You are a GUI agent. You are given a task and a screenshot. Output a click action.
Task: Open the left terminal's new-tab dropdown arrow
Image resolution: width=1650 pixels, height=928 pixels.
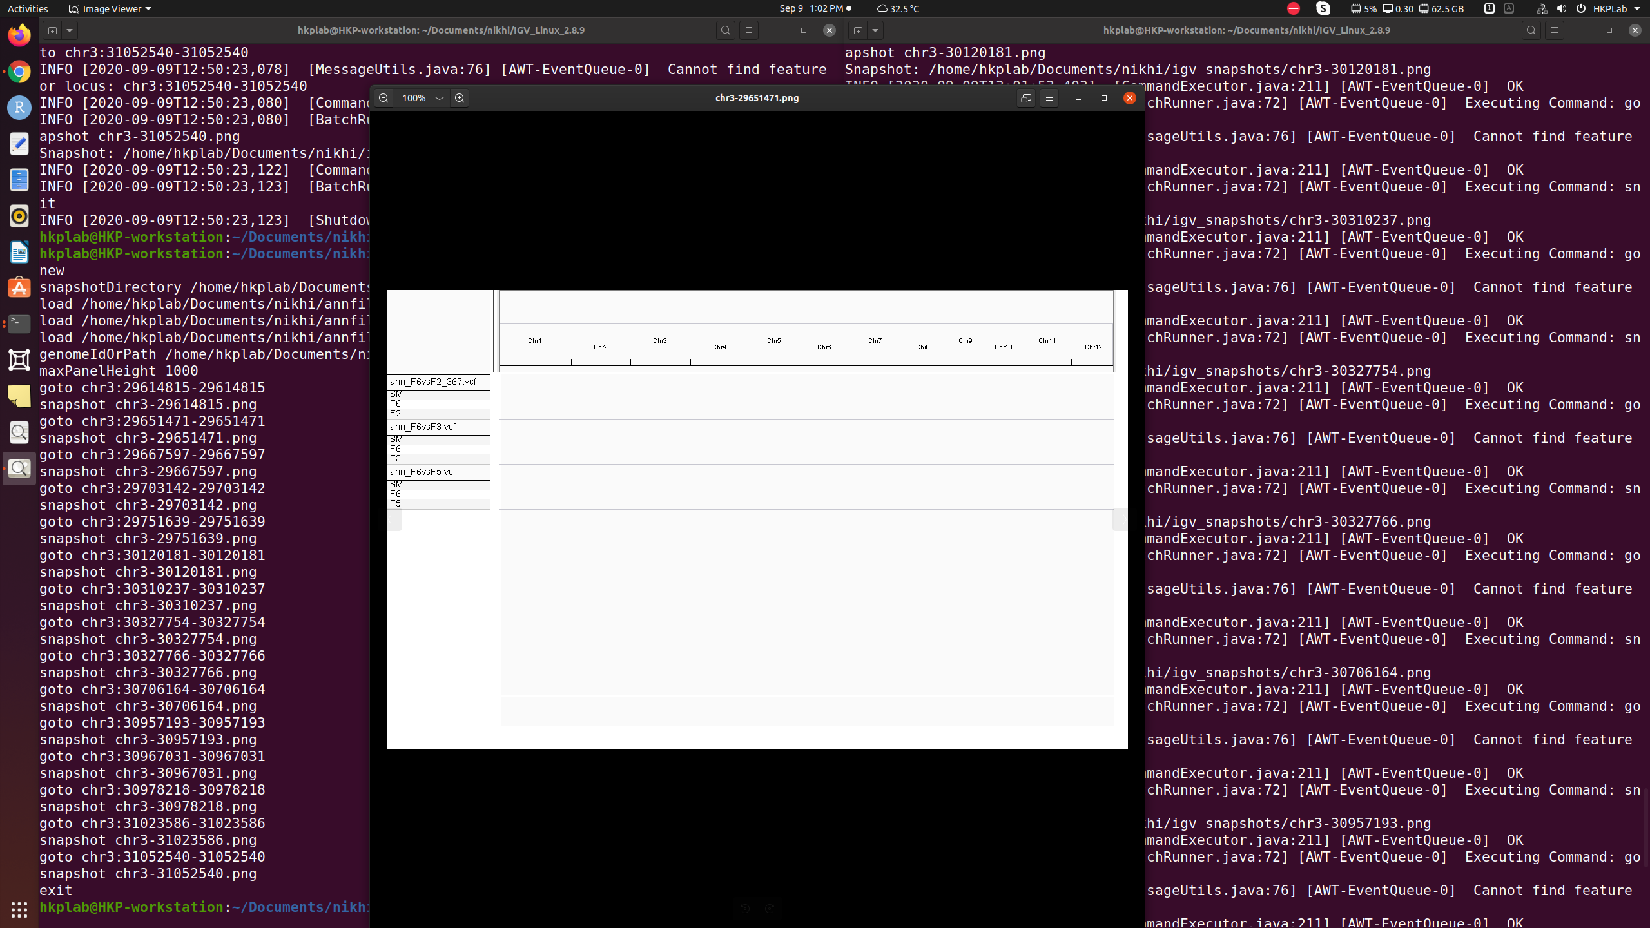[70, 30]
